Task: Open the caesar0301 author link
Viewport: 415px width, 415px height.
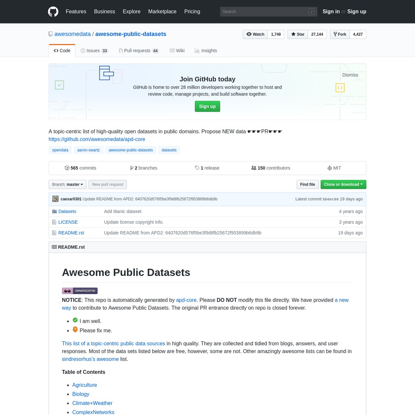Action: 71,199
